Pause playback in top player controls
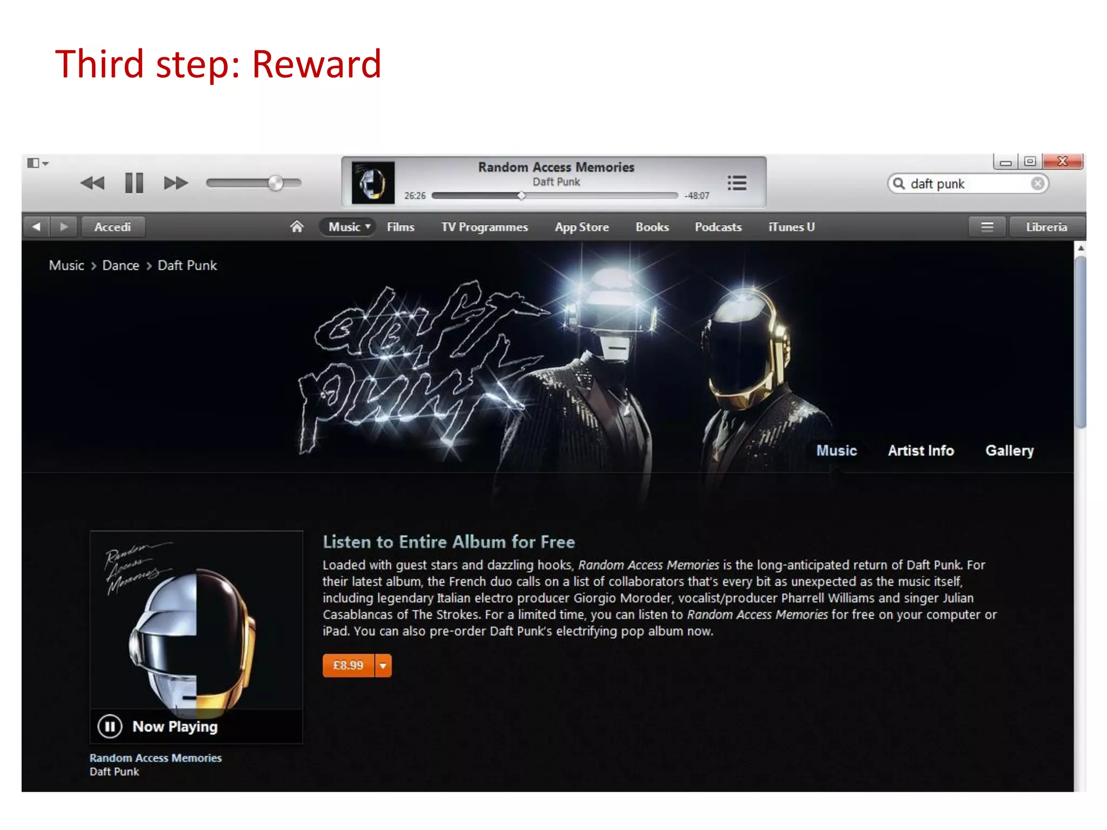 coord(134,183)
